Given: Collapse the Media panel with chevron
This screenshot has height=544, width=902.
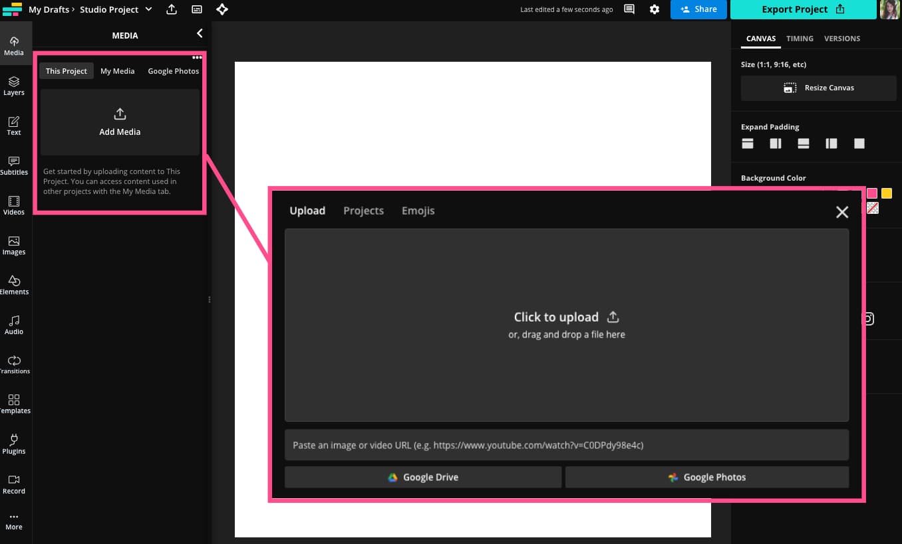Looking at the screenshot, I should pyautogui.click(x=199, y=34).
